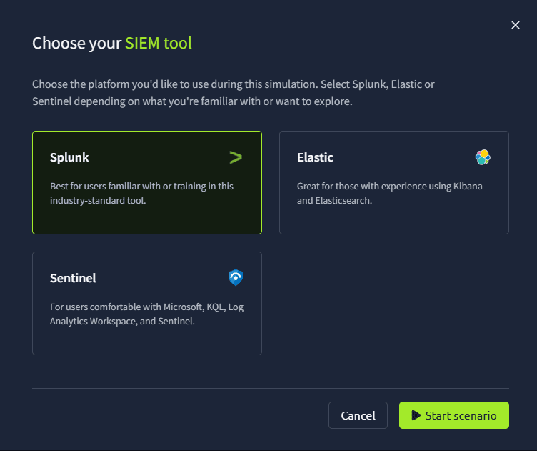Click the Elastic multicolor logo icon
537x451 pixels.
click(483, 157)
